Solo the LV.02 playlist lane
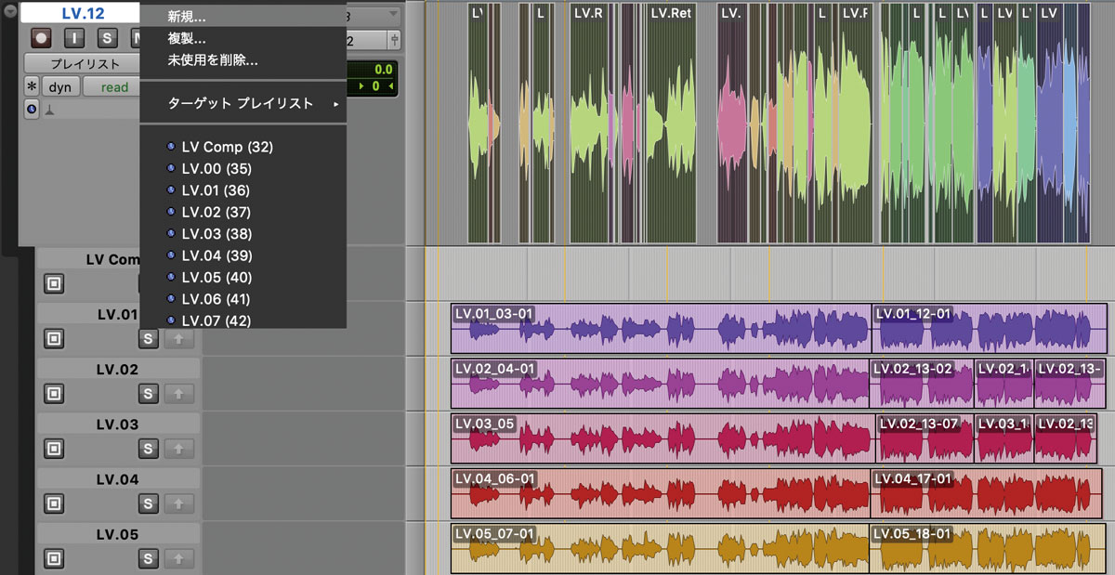Screen dimensions: 1115x575 pos(149,394)
